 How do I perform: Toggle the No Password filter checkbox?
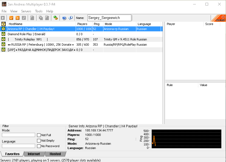(39, 146)
